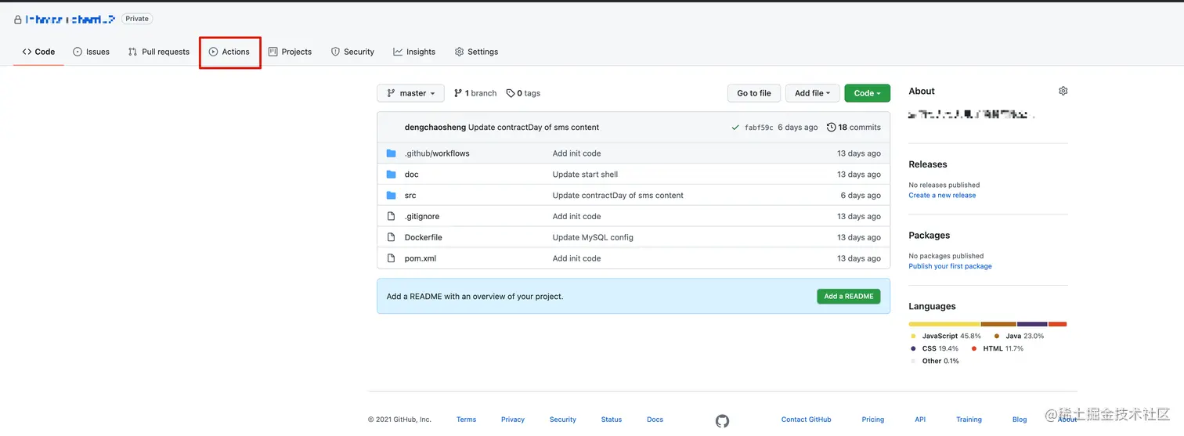Image resolution: width=1184 pixels, height=436 pixels.
Task: Click the history clock icon by 18 commits
Action: pyautogui.click(x=831, y=128)
